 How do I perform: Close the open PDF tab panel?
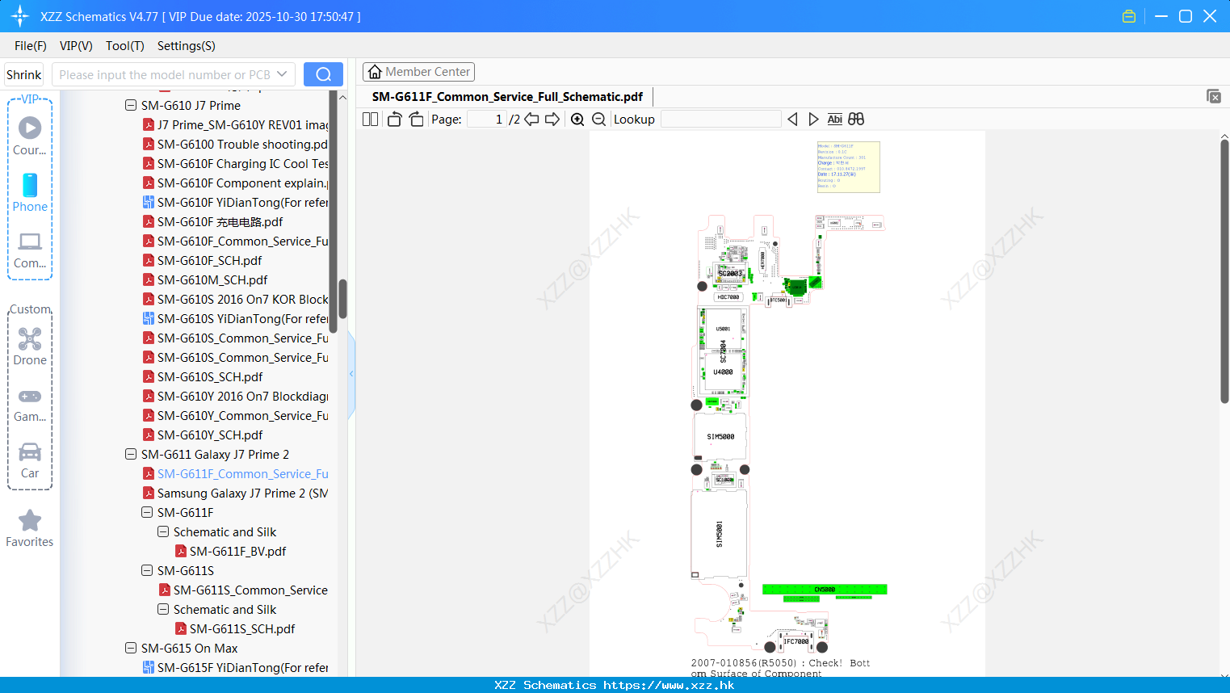tap(1214, 96)
